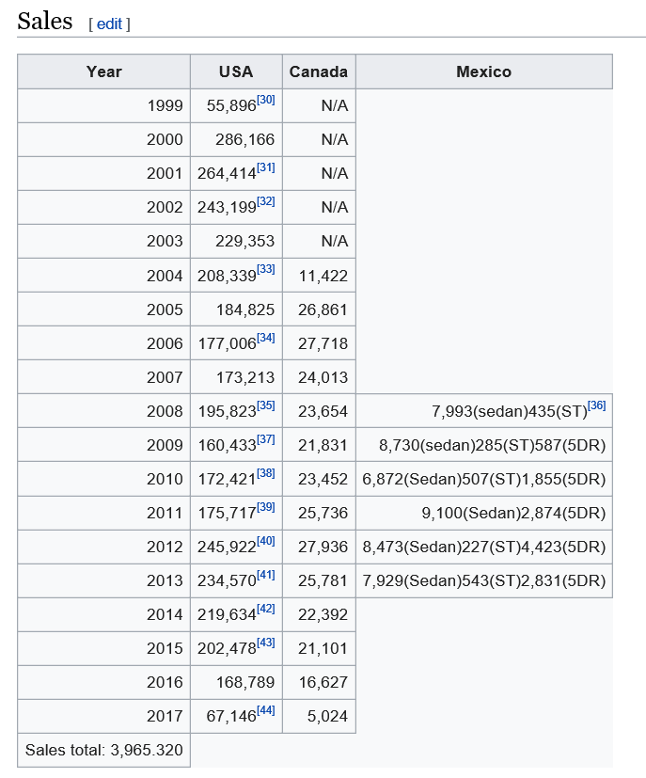Click the Year column header
Screen dimensions: 646x778
(103, 71)
